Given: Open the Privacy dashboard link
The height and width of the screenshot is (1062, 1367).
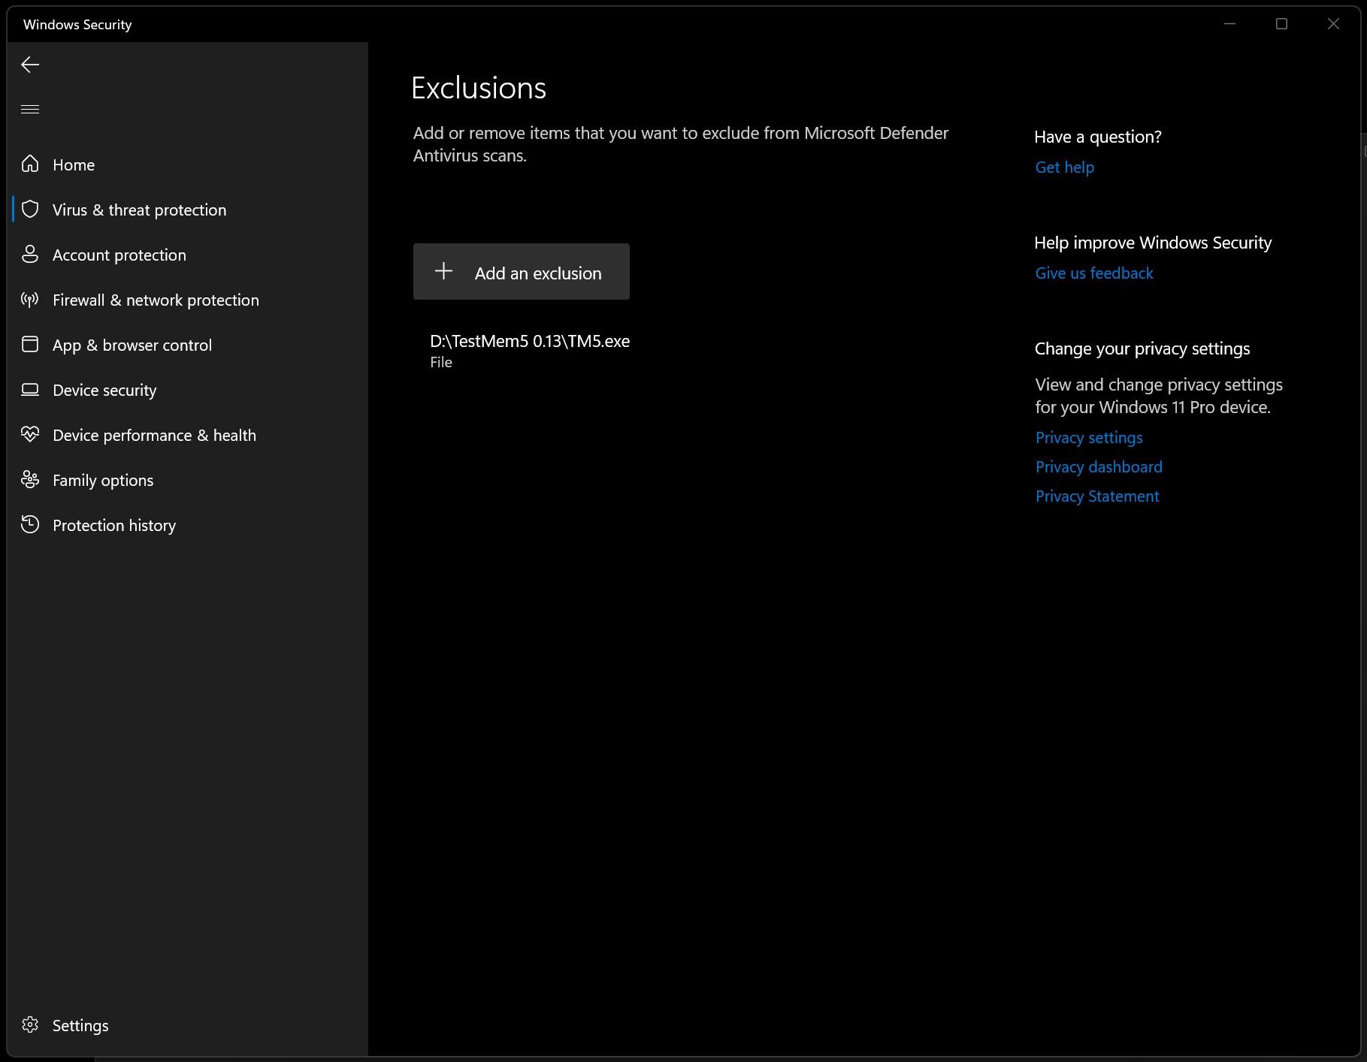Looking at the screenshot, I should pos(1098,467).
